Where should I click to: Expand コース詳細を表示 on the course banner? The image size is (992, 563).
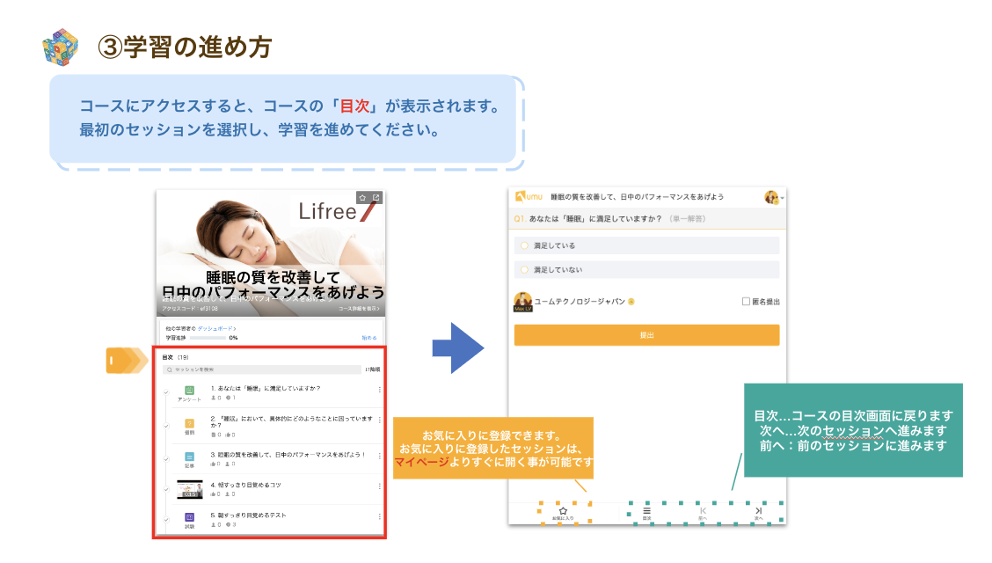pos(359,309)
